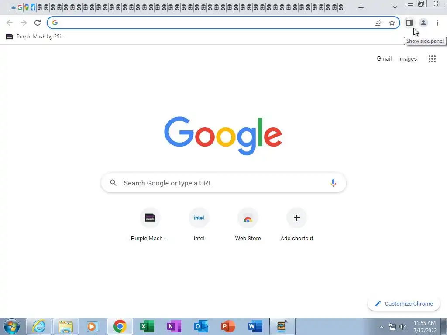Click the magnifier icon in search box

[x=113, y=183]
